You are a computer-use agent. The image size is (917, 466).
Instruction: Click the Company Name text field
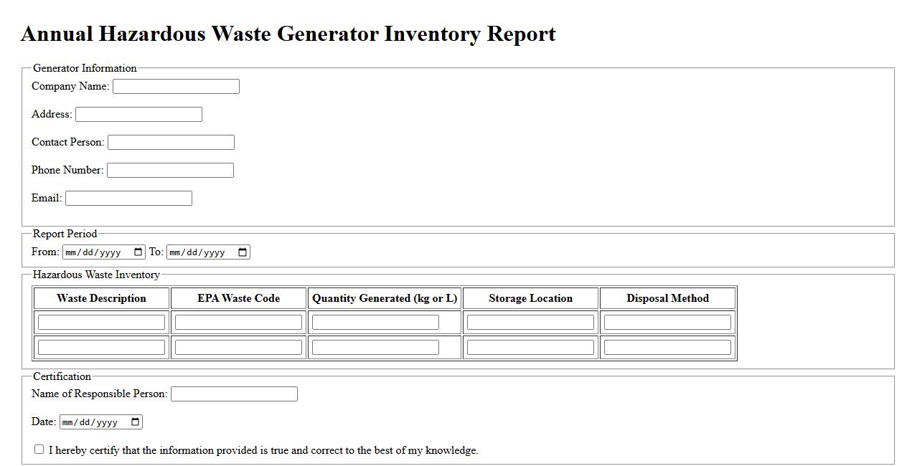[176, 87]
